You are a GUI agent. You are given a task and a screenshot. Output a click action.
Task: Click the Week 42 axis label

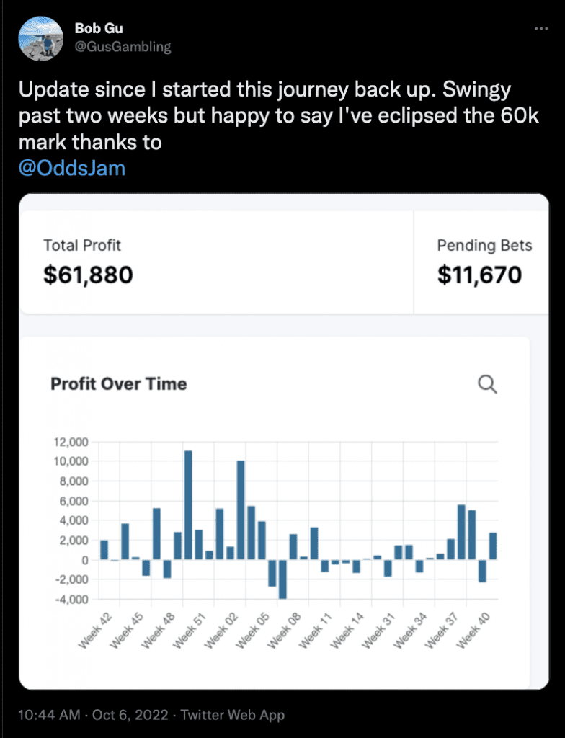[x=95, y=631]
